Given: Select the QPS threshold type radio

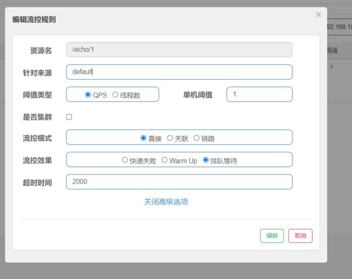Looking at the screenshot, I should pos(88,95).
